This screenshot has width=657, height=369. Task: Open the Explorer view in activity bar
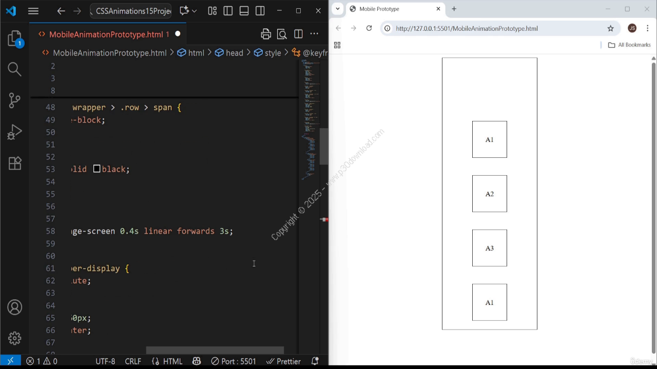pos(14,39)
